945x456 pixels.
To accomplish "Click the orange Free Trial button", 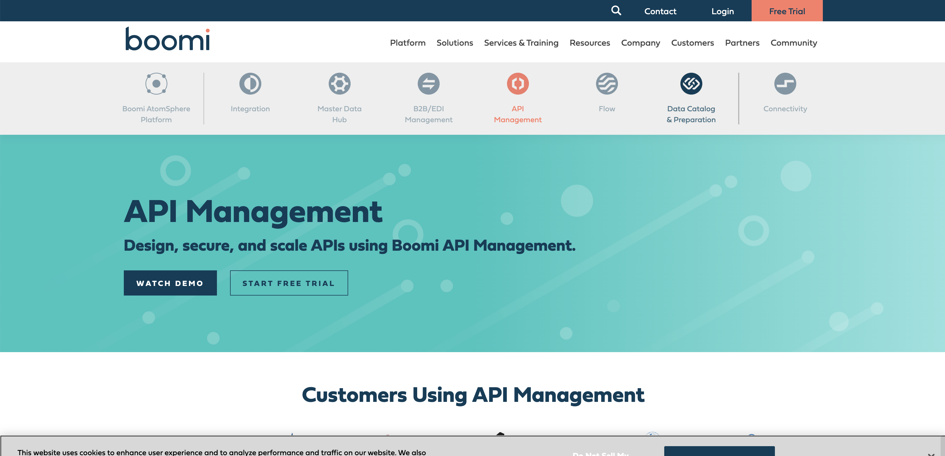I will (787, 11).
